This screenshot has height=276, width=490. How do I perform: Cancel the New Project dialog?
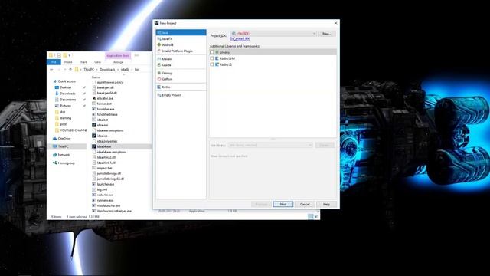pos(305,205)
